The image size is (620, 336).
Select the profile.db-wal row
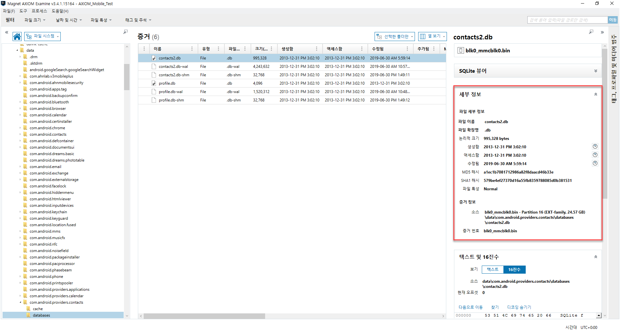coord(292,92)
